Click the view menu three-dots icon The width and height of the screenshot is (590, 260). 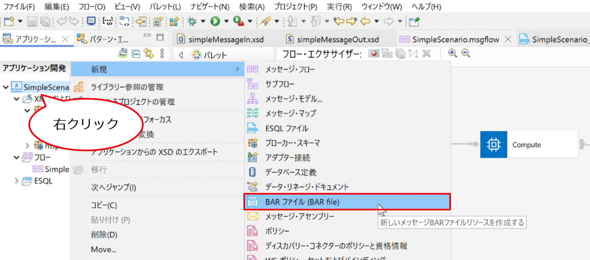tap(162, 53)
